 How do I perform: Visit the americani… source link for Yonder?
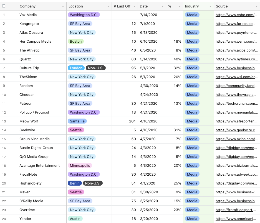[x=236, y=219]
